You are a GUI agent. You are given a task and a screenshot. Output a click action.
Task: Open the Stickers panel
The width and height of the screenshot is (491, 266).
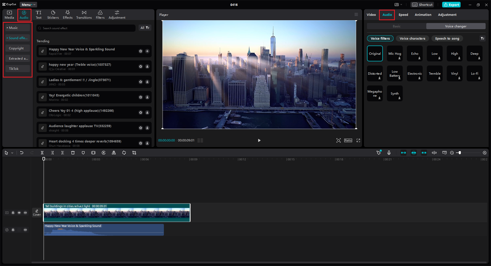click(53, 14)
